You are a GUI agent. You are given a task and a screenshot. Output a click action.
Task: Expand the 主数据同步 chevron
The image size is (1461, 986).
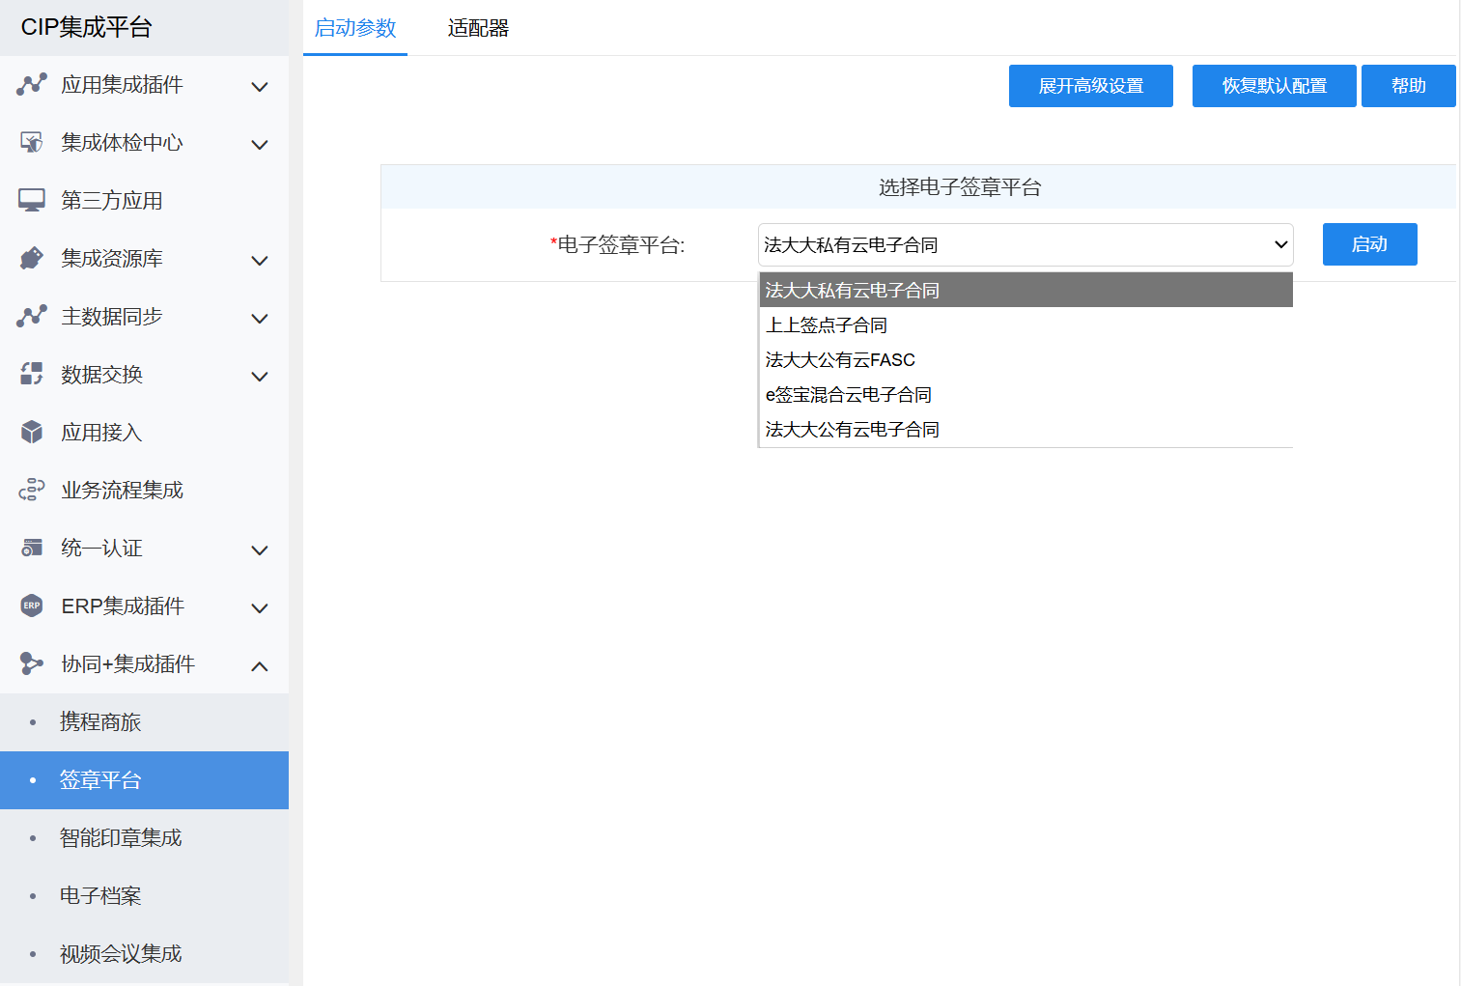point(259,318)
